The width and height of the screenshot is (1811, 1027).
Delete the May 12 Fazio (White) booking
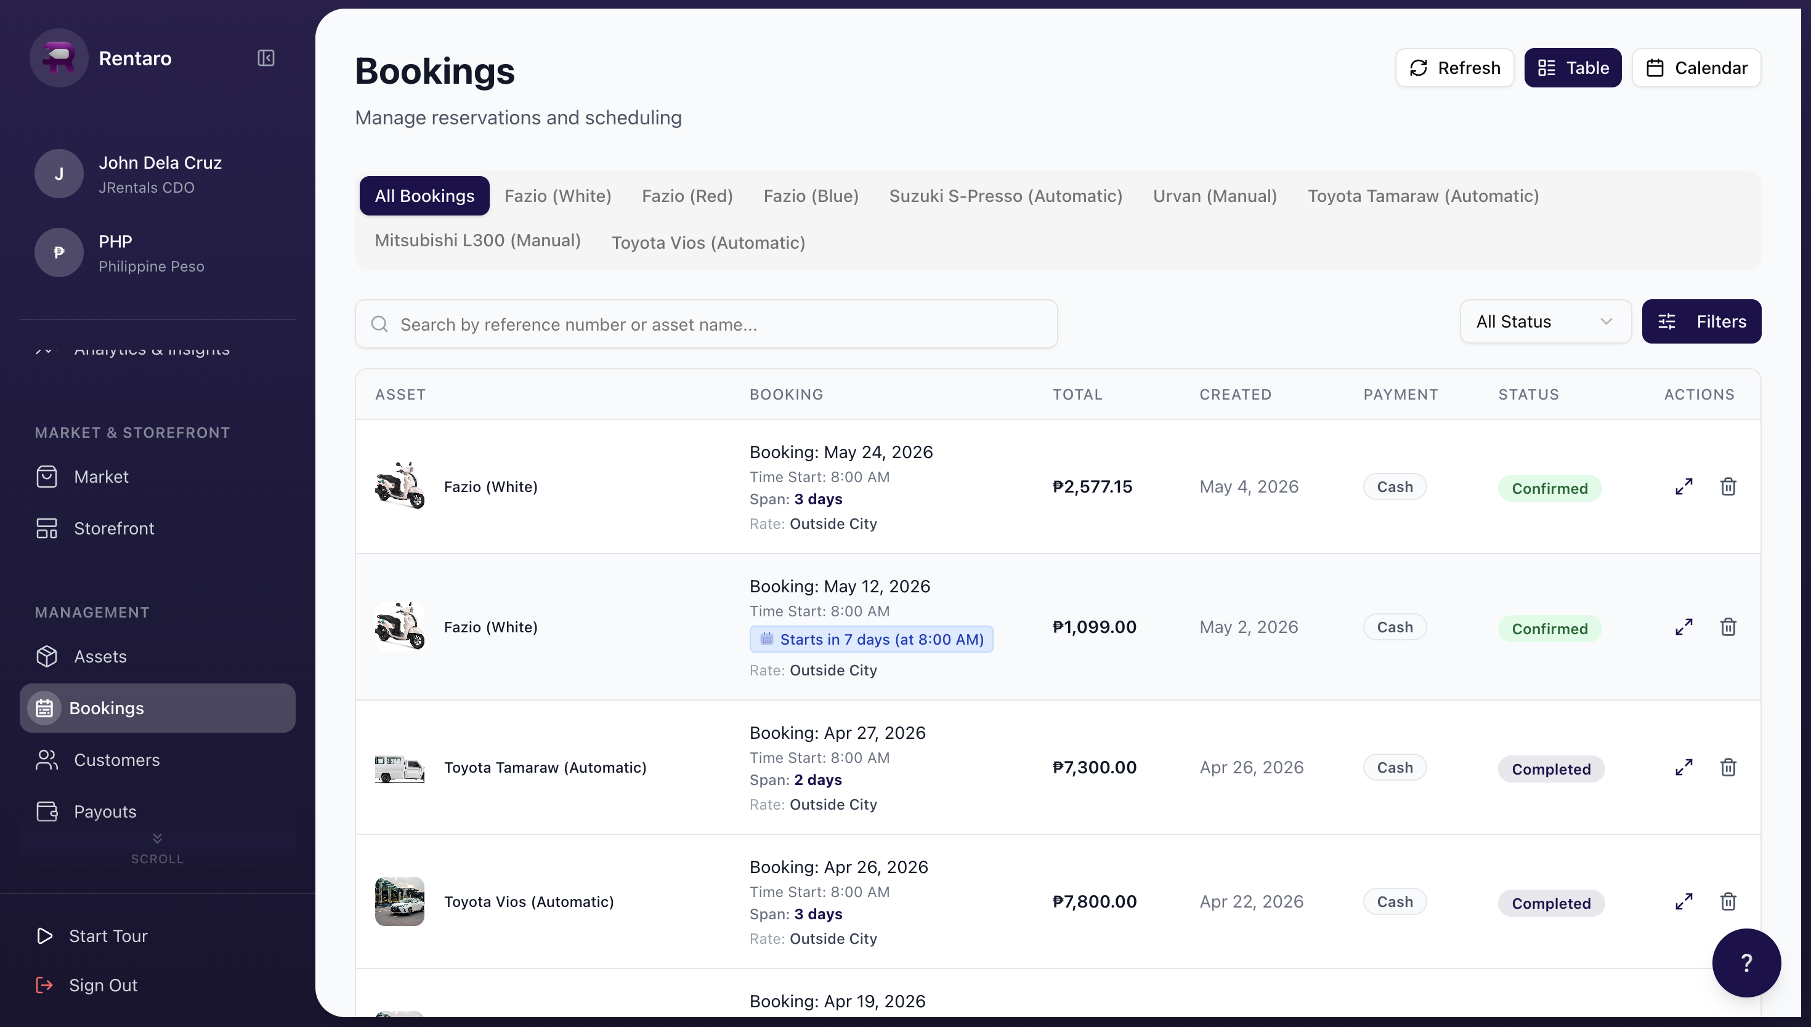[x=1728, y=627]
